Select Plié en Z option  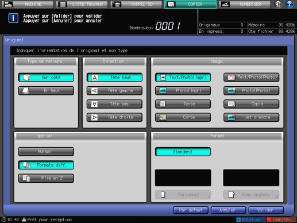pos(46,178)
